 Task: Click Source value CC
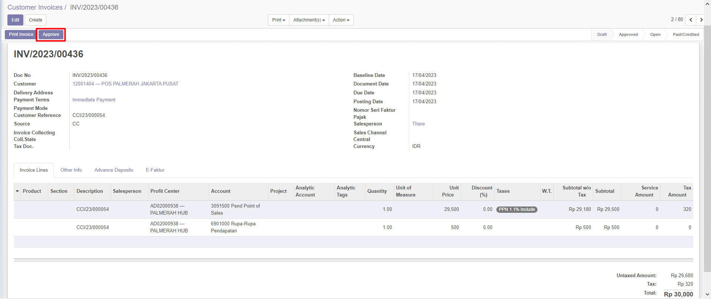point(76,124)
